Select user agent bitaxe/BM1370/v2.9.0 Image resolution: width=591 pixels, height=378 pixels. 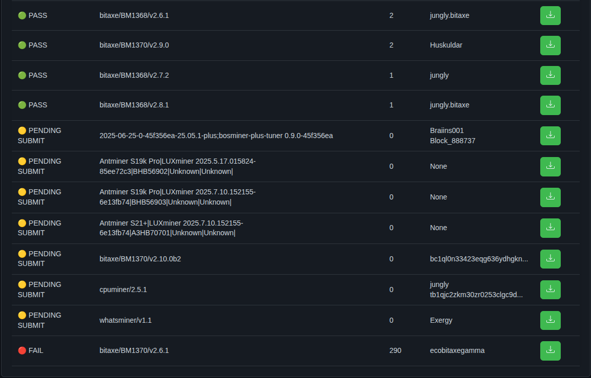point(134,45)
